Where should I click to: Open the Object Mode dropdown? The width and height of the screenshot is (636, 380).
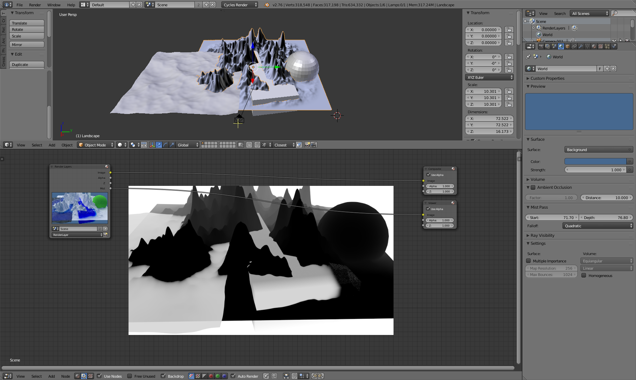pos(95,145)
